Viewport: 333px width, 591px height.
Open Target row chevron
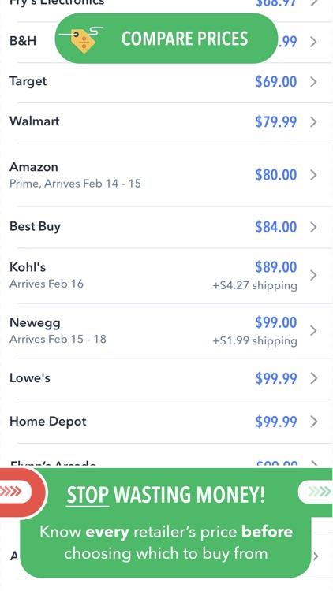(313, 82)
